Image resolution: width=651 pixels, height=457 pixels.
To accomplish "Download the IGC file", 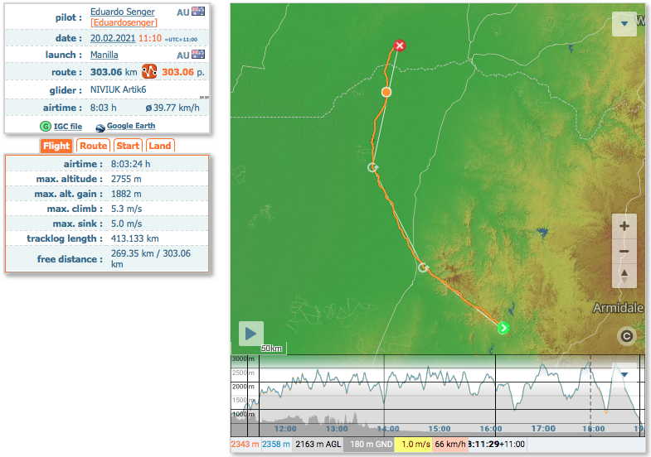I will tap(67, 126).
